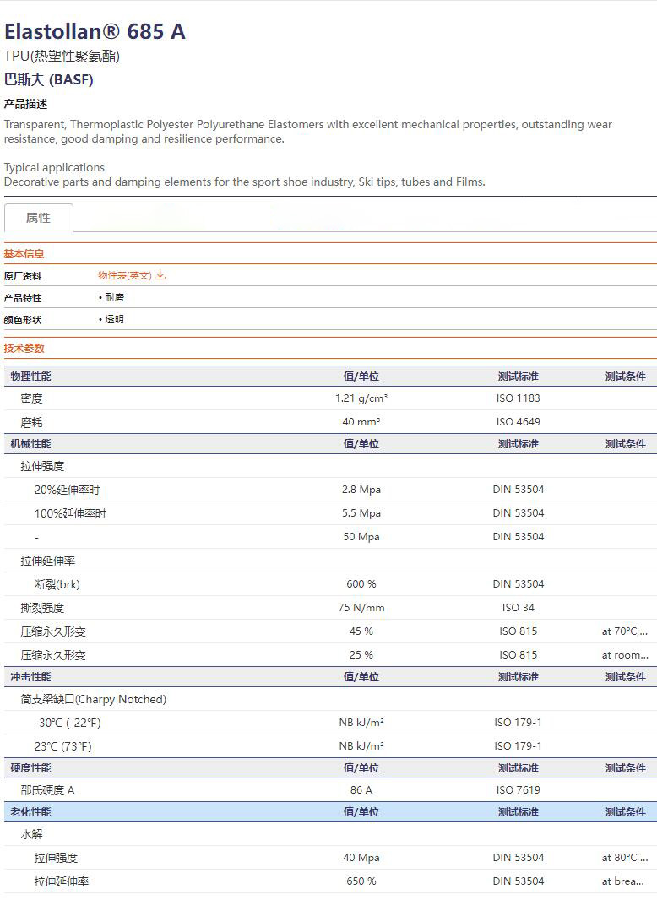Image resolution: width=657 pixels, height=916 pixels.
Task: Click the 测试标准 header in 老化性能 row
Action: point(518,812)
